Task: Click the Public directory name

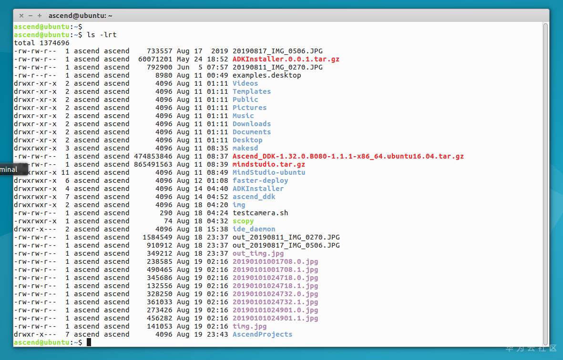Action: click(245, 100)
